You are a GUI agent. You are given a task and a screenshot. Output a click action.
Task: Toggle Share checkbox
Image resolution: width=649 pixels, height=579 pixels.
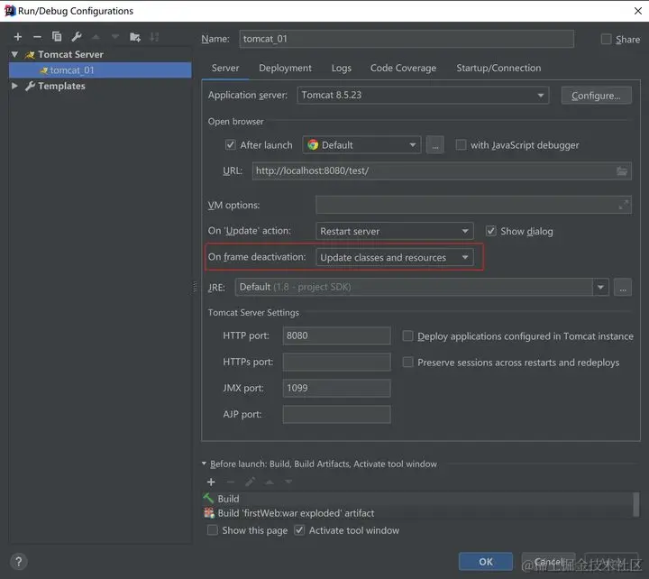coord(606,39)
